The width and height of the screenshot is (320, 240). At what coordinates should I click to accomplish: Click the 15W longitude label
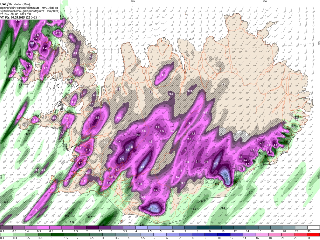pyautogui.click(x=264, y=1)
